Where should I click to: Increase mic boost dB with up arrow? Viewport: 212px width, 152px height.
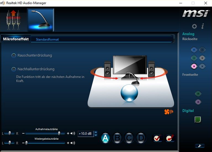(x=96, y=132)
